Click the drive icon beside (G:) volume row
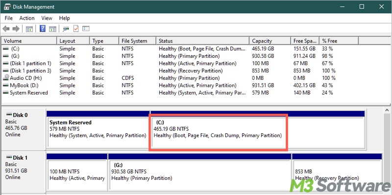This screenshot has width=392, height=195. [5, 56]
